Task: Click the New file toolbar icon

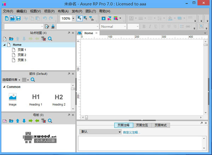Action: (x=7, y=18)
